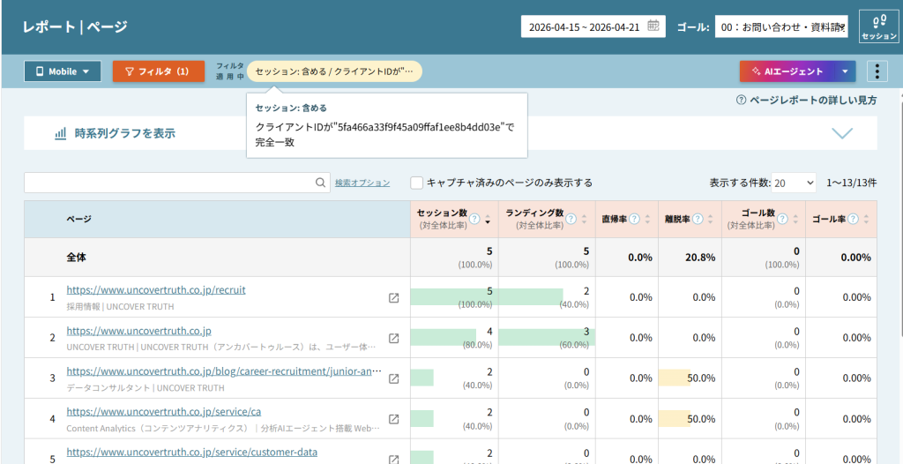Change the 表示する件数 dropdown value
Image resolution: width=903 pixels, height=464 pixels.
tap(794, 183)
